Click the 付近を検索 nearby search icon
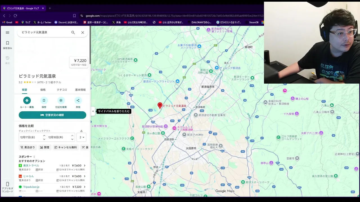The width and height of the screenshot is (360, 202). pyautogui.click(x=61, y=100)
